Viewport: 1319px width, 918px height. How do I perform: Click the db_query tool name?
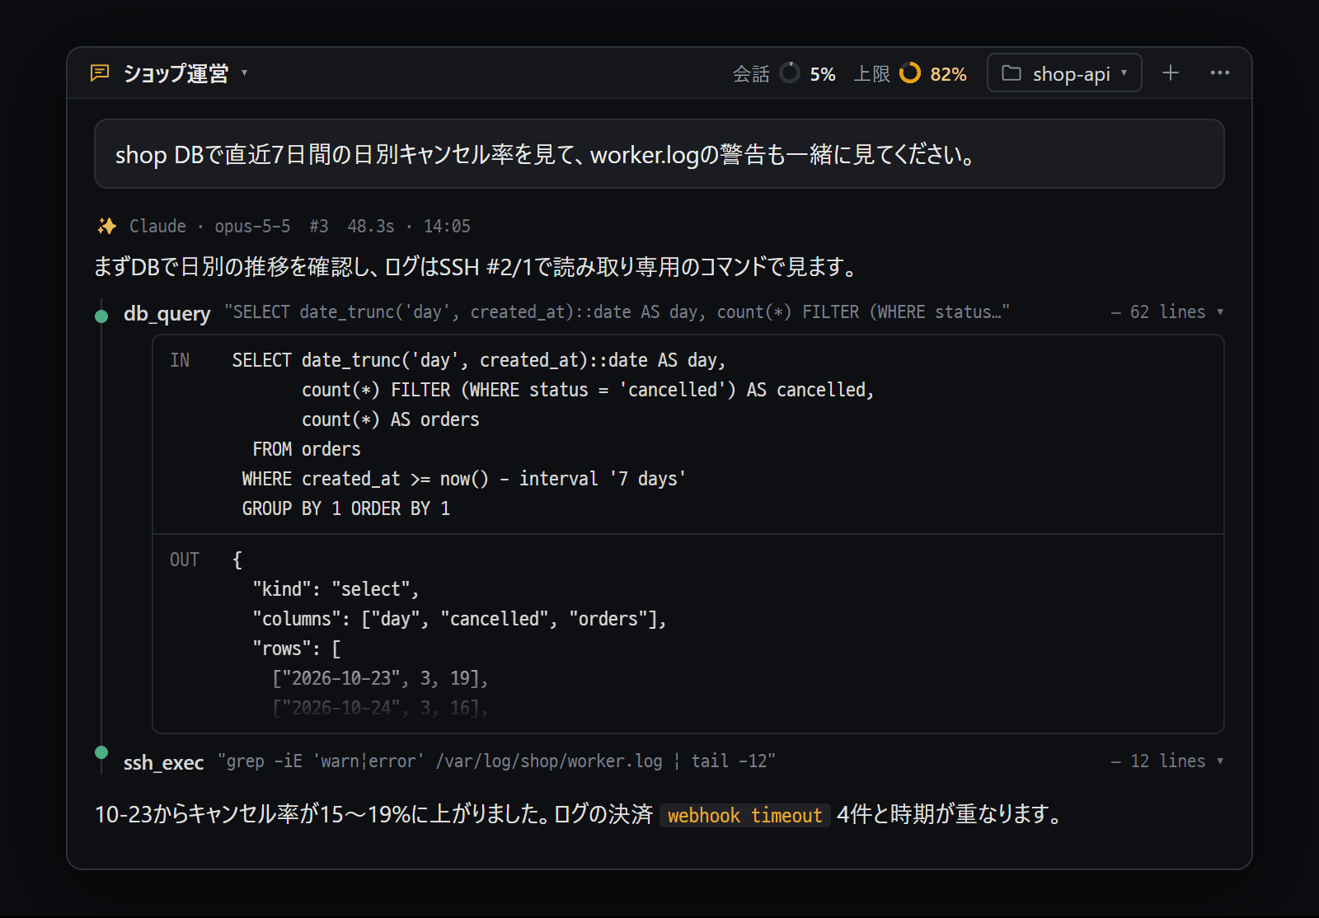(167, 313)
